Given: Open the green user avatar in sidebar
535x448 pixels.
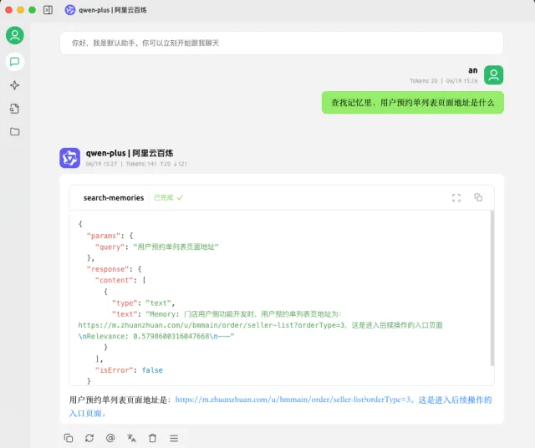Looking at the screenshot, I should 15,35.
